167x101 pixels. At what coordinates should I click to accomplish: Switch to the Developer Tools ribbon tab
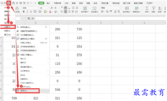pyautogui.click(x=105, y=3)
